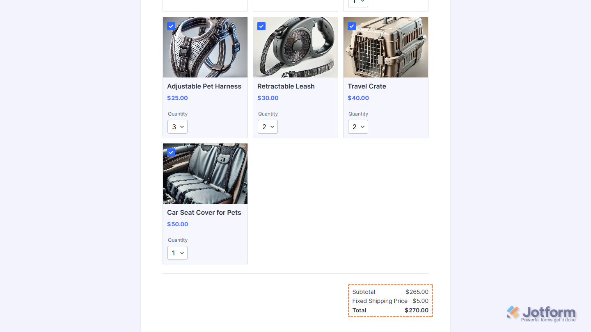The width and height of the screenshot is (591, 332).
Task: Uncheck Car Seat Cover for Pets checkbox
Action: 171,152
